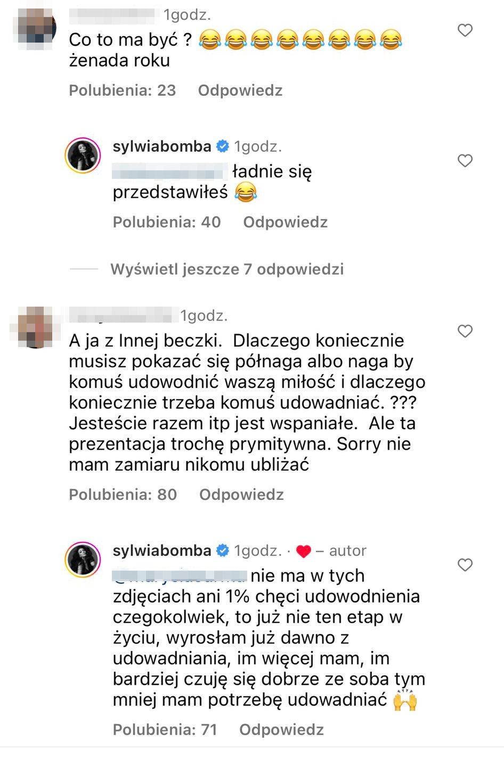View likes list "Polubienia: 23"
The image size is (504, 758).
point(122,90)
